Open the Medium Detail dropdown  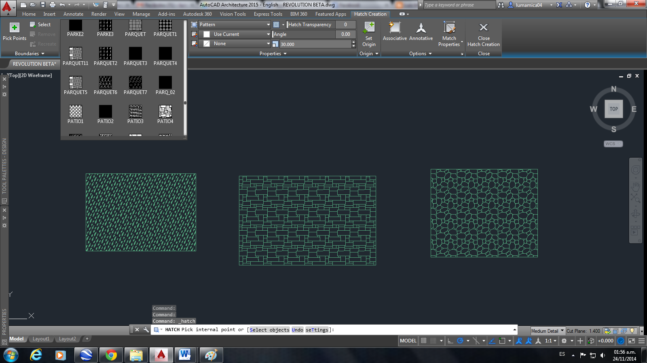click(547, 330)
